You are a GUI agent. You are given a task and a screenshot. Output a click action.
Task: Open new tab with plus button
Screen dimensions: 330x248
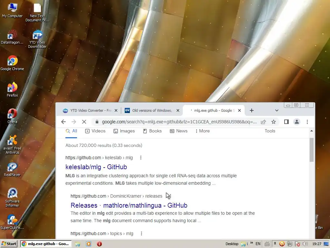click(x=252, y=110)
